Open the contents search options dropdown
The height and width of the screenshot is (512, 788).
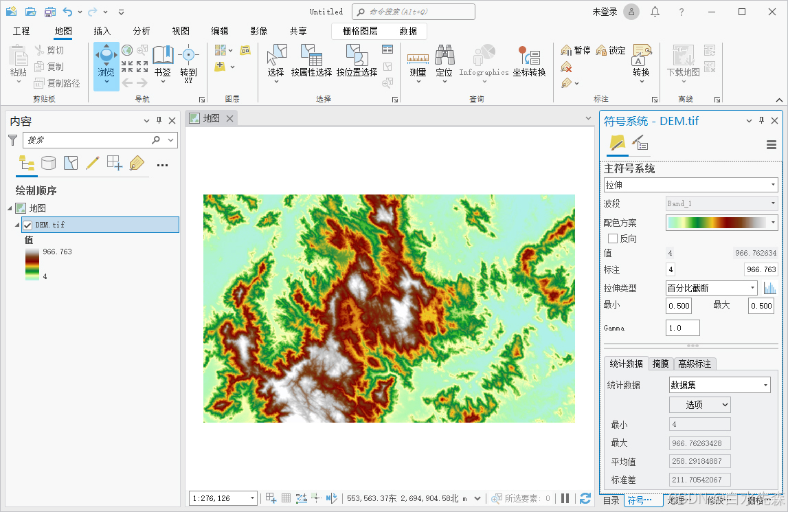[x=171, y=140]
